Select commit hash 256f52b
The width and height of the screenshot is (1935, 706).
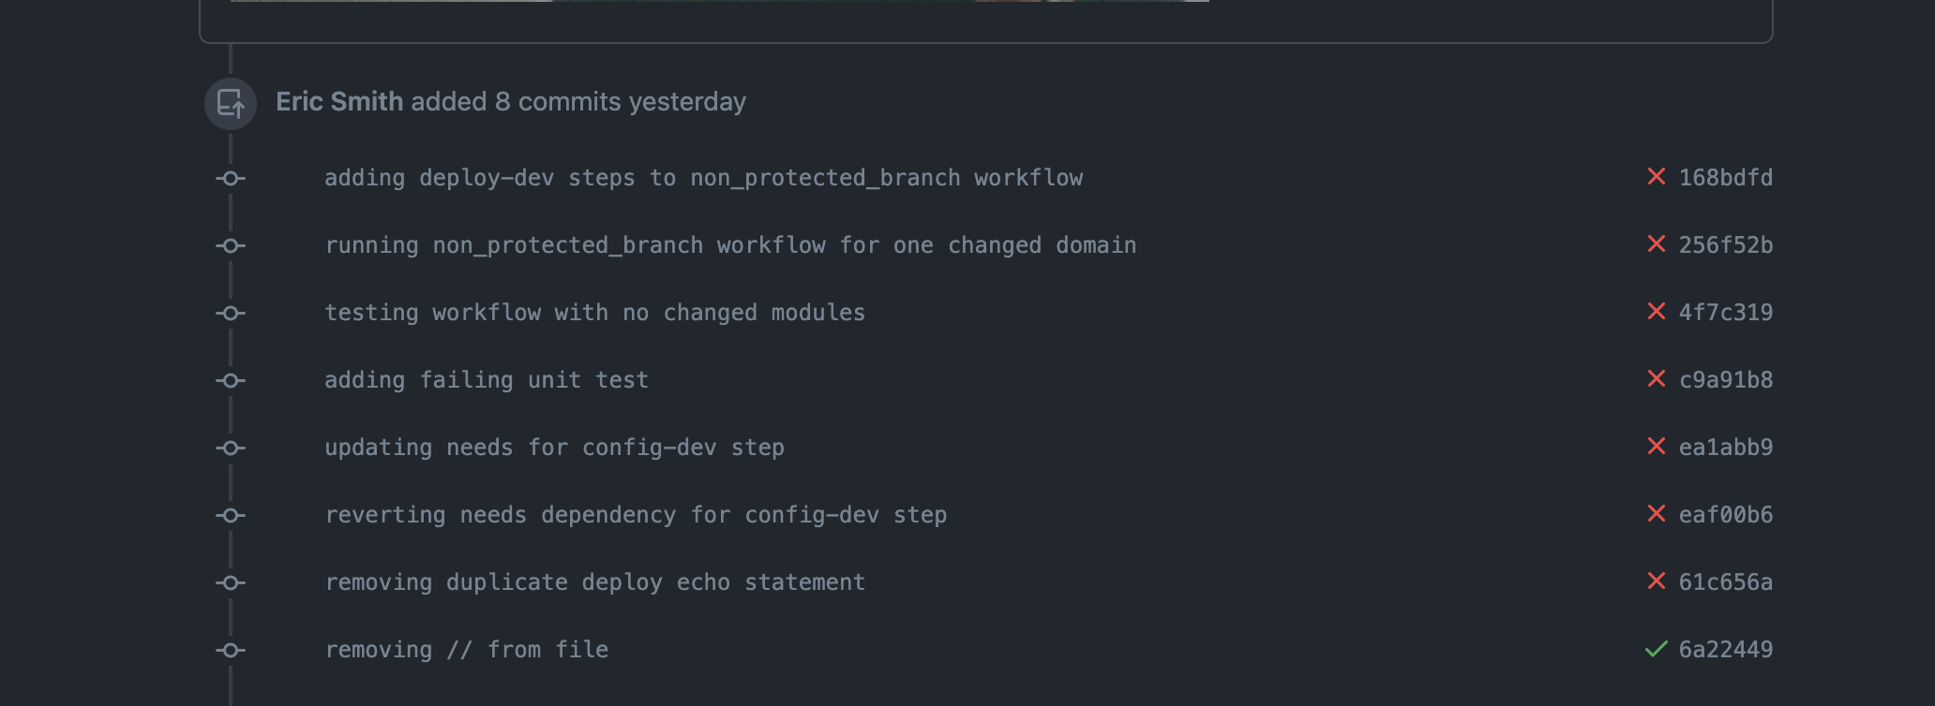[1725, 245]
